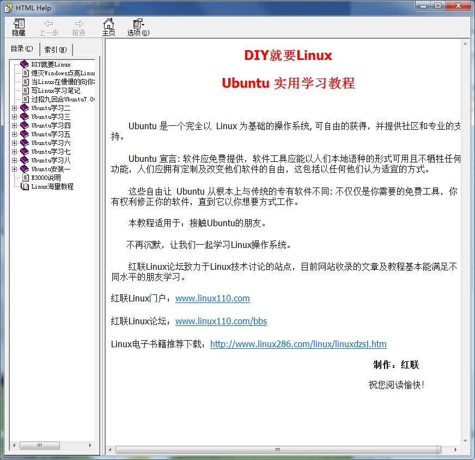Select the DIY就要Linux book icon
475x460 pixels.
coord(25,64)
